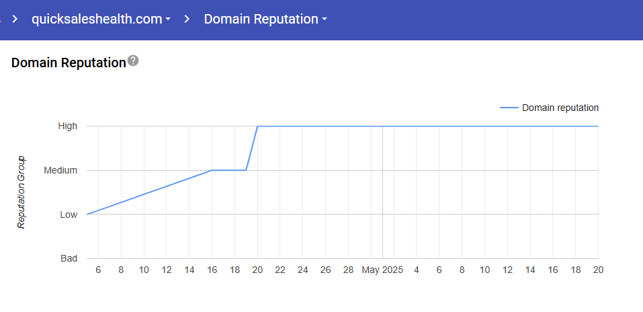Click the chevron separator before Domain Reputation breadcrumb
This screenshot has height=312, width=643.
click(187, 19)
